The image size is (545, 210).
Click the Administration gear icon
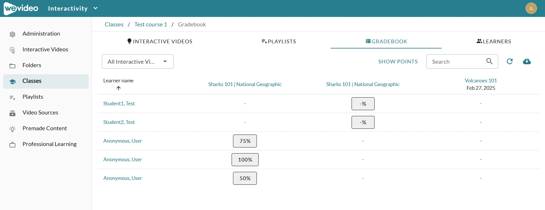[x=12, y=34]
